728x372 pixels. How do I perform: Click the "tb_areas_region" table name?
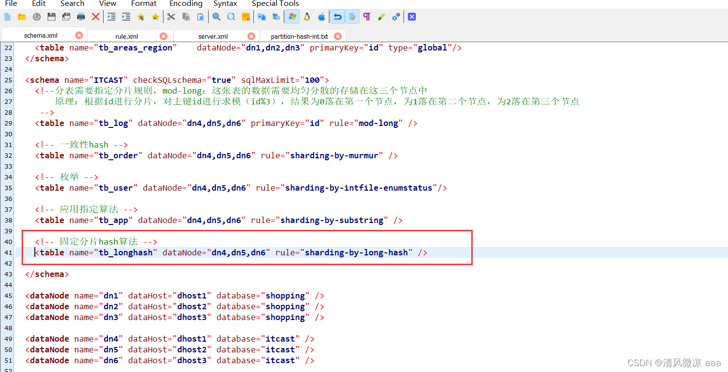(x=135, y=48)
